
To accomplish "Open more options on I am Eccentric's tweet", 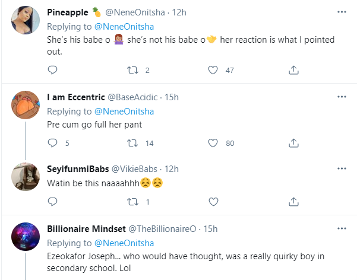I will point(342,97).
